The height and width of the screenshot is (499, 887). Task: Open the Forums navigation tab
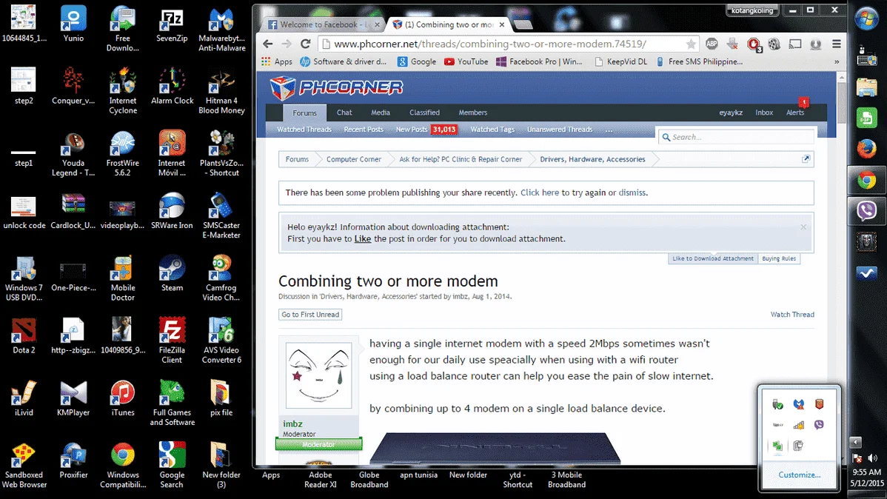click(x=304, y=113)
